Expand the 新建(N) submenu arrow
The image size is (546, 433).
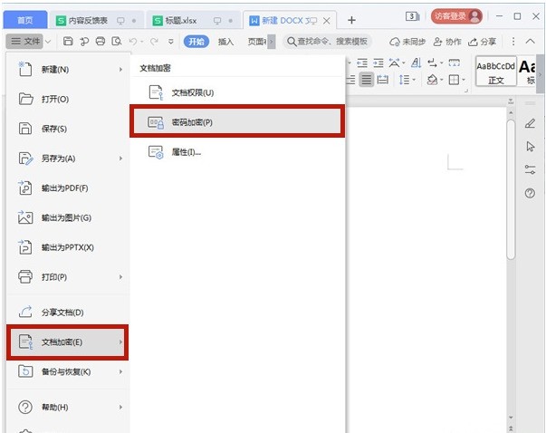click(x=120, y=70)
